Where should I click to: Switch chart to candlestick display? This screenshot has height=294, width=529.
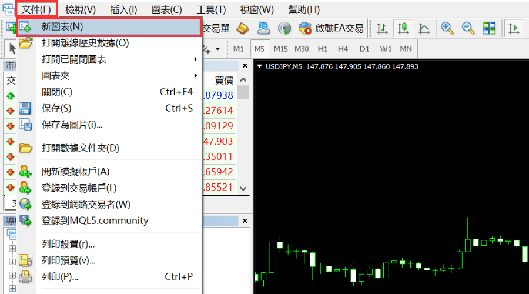pos(403,28)
